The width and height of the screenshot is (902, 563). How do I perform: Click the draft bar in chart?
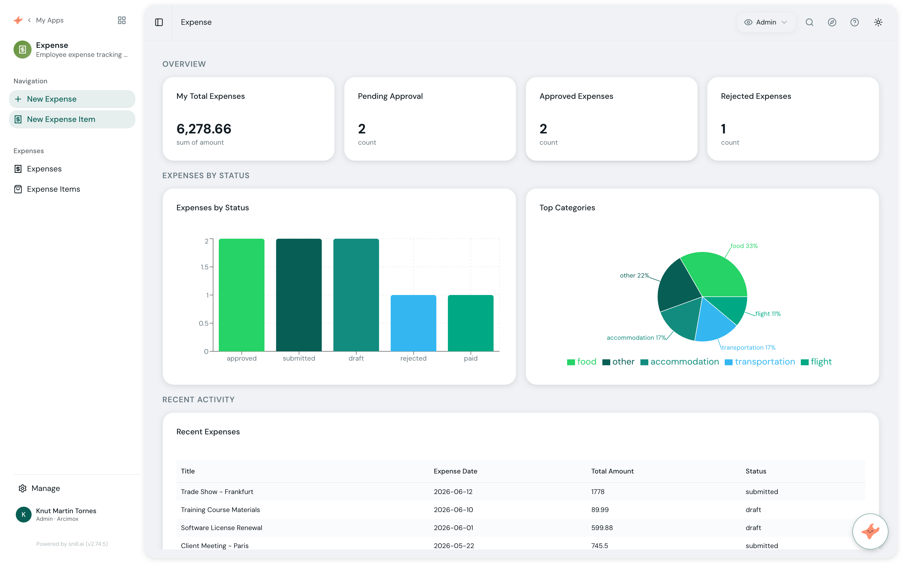coord(356,295)
